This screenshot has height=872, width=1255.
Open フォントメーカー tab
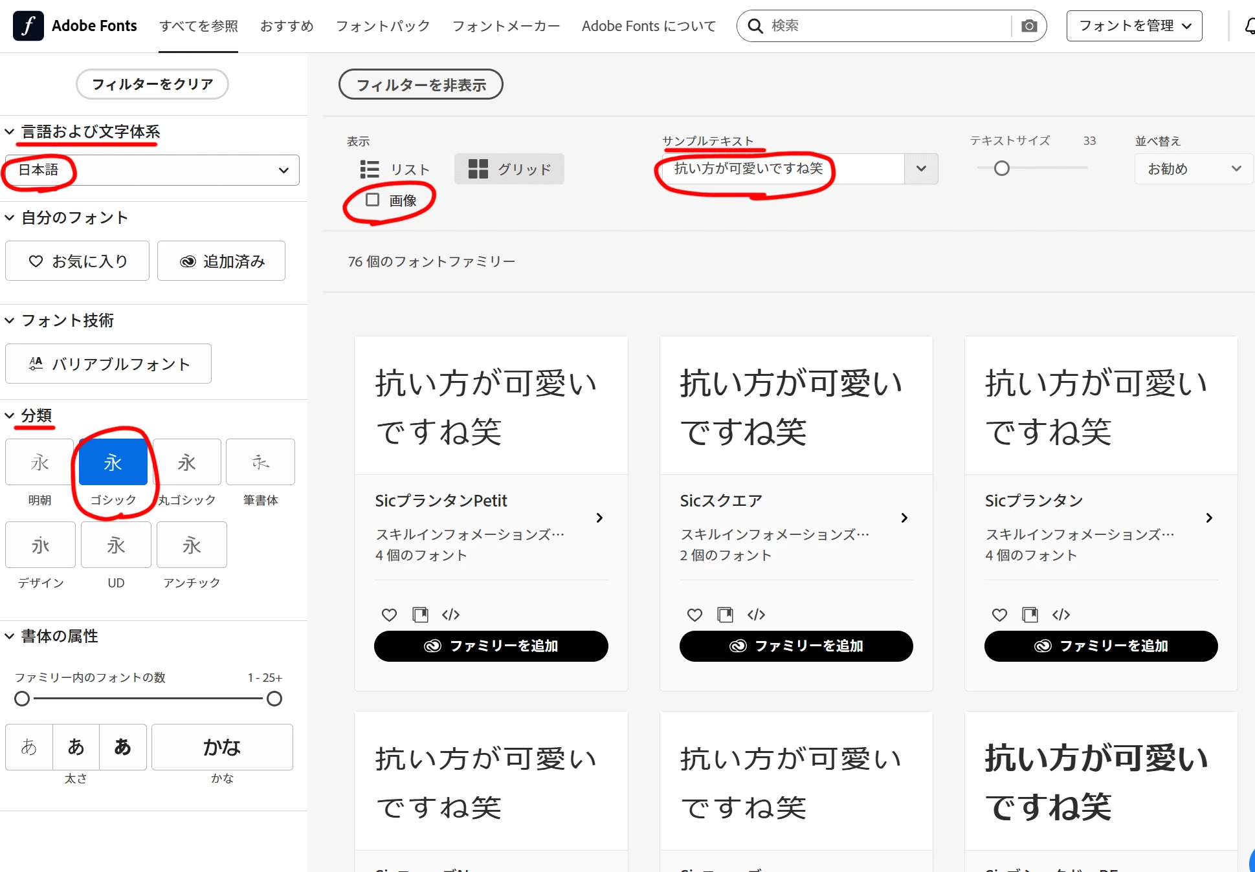point(506,26)
